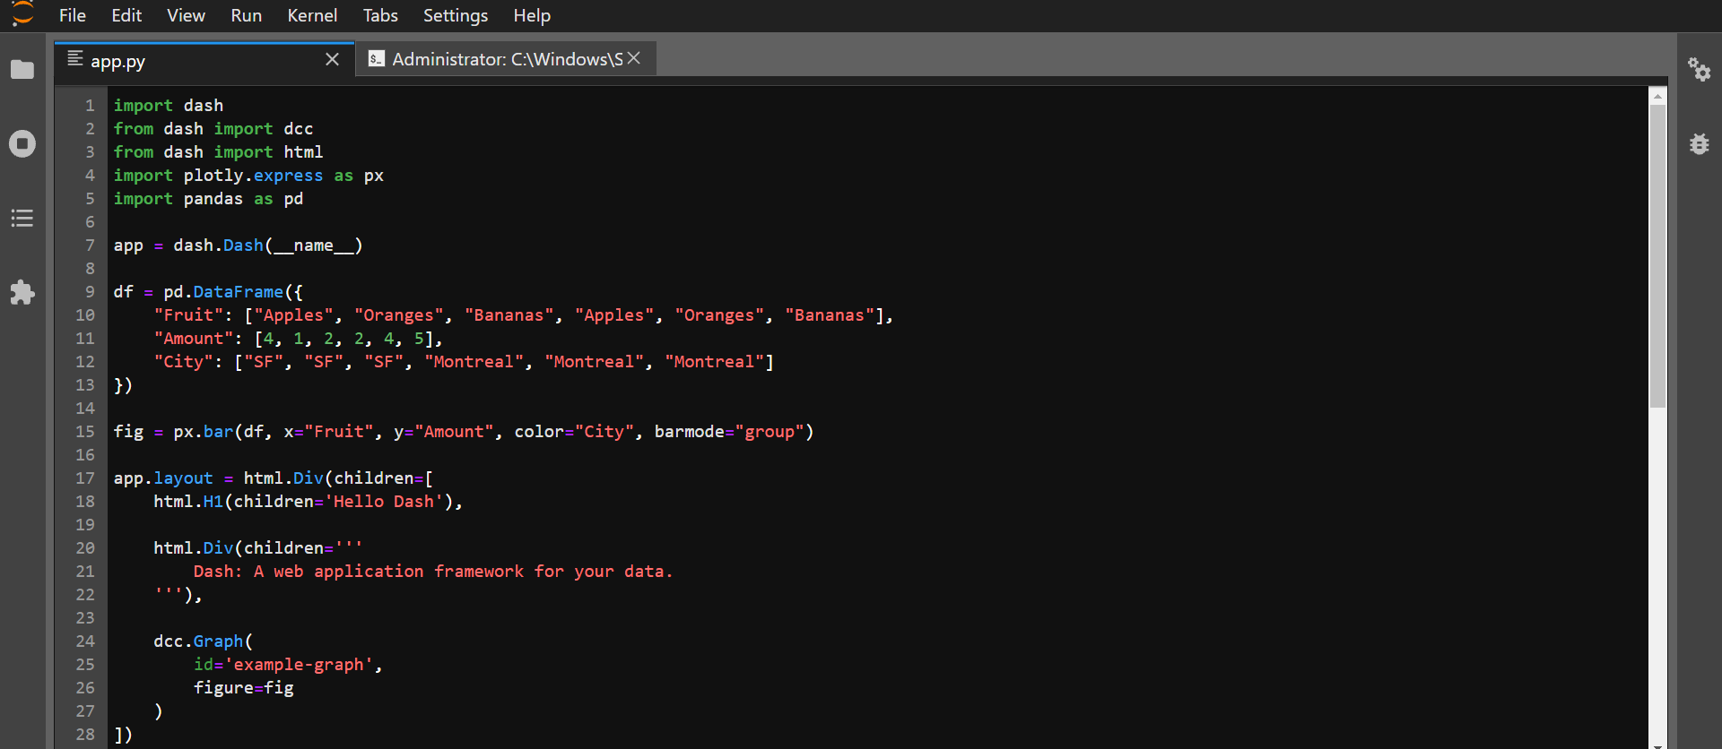Click the final "Bananas" string on line 10
The height and width of the screenshot is (749, 1722).
coord(830,314)
